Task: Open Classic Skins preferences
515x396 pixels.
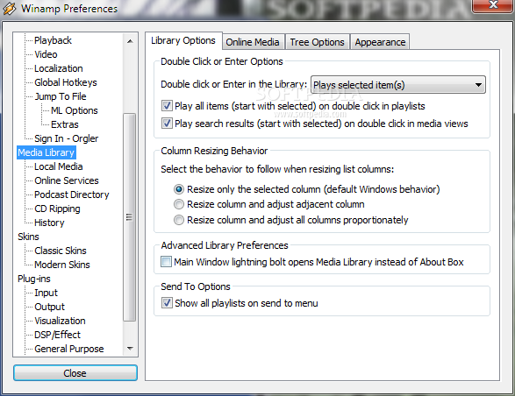Action: pyautogui.click(x=61, y=251)
